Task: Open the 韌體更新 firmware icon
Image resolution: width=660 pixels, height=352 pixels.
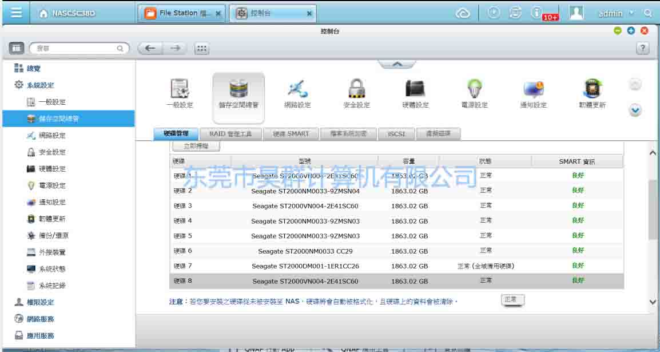Action: click(x=592, y=90)
